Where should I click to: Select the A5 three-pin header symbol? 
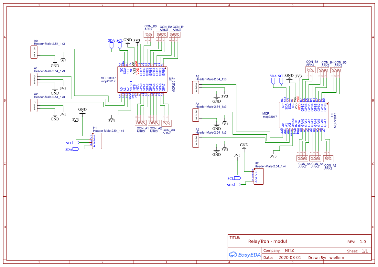click(195, 141)
